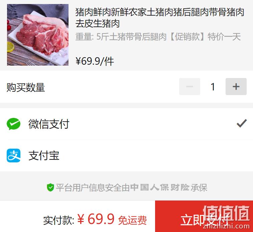
Task: Click the 实付款 total ¥69.9 amount
Action: [x=96, y=219]
